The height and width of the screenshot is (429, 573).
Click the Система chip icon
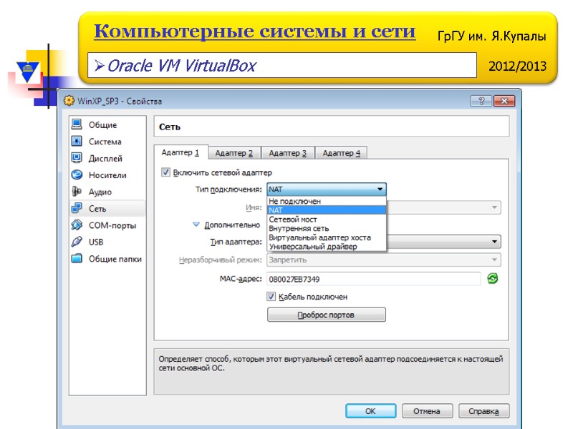[77, 141]
